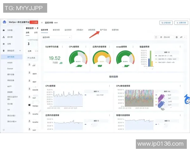The height and width of the screenshot is (152, 190).
Task: Switch to the 资产日志 tab
Action: pyautogui.click(x=104, y=29)
